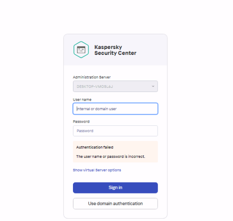Click the Administration Server field label
Viewport: 233px width, 221px height.
click(x=92, y=77)
